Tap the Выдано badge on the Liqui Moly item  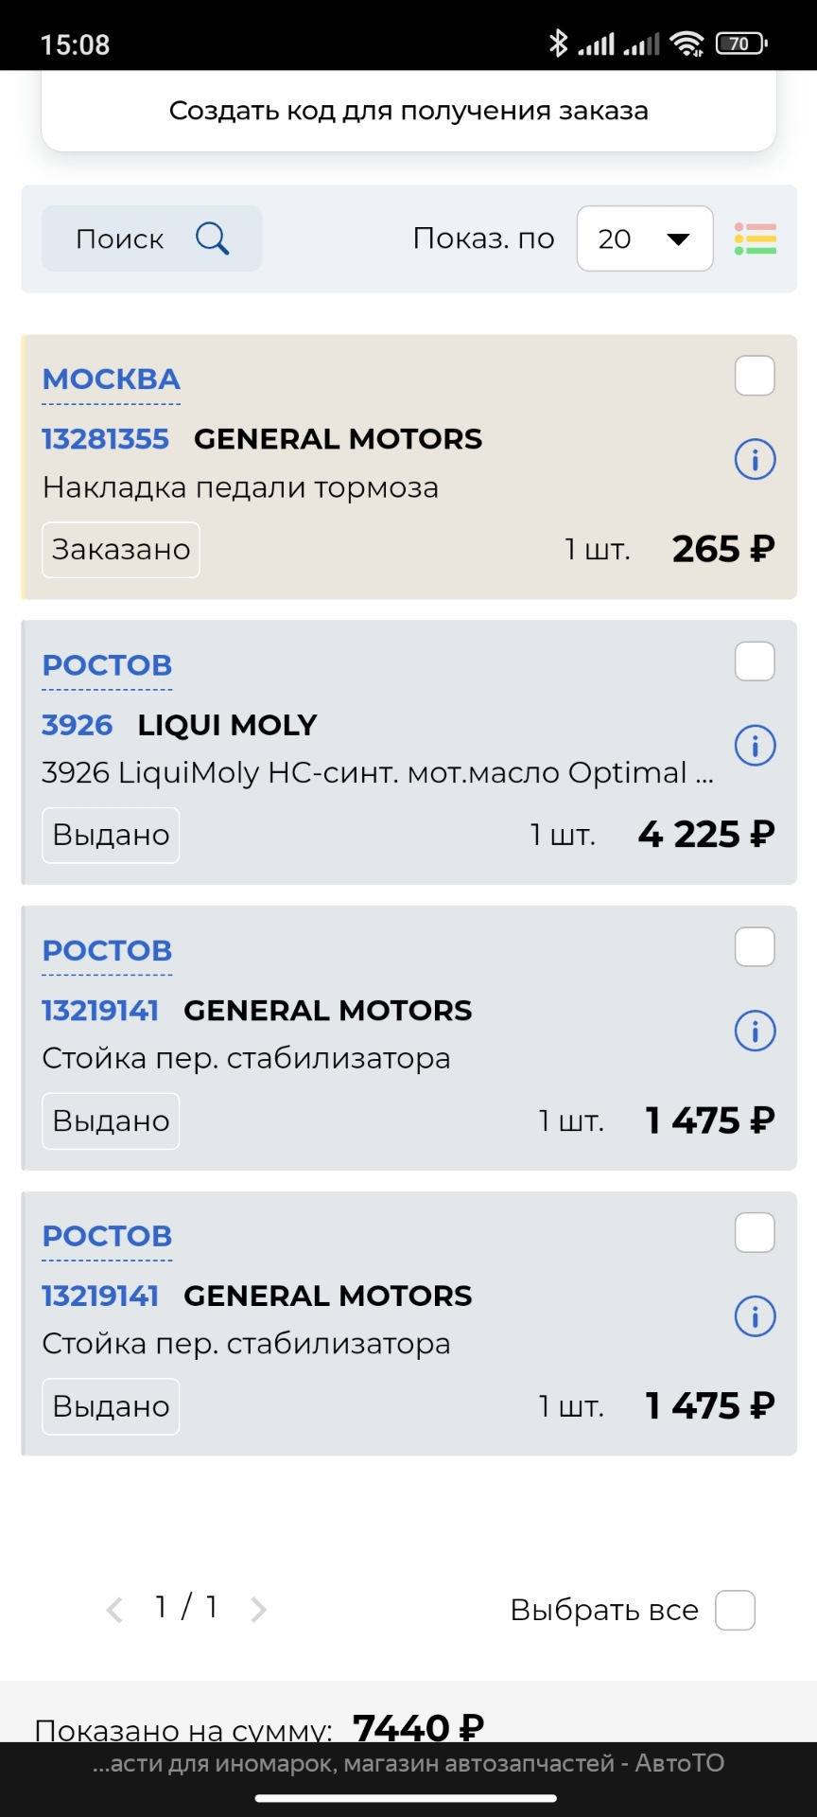111,836
